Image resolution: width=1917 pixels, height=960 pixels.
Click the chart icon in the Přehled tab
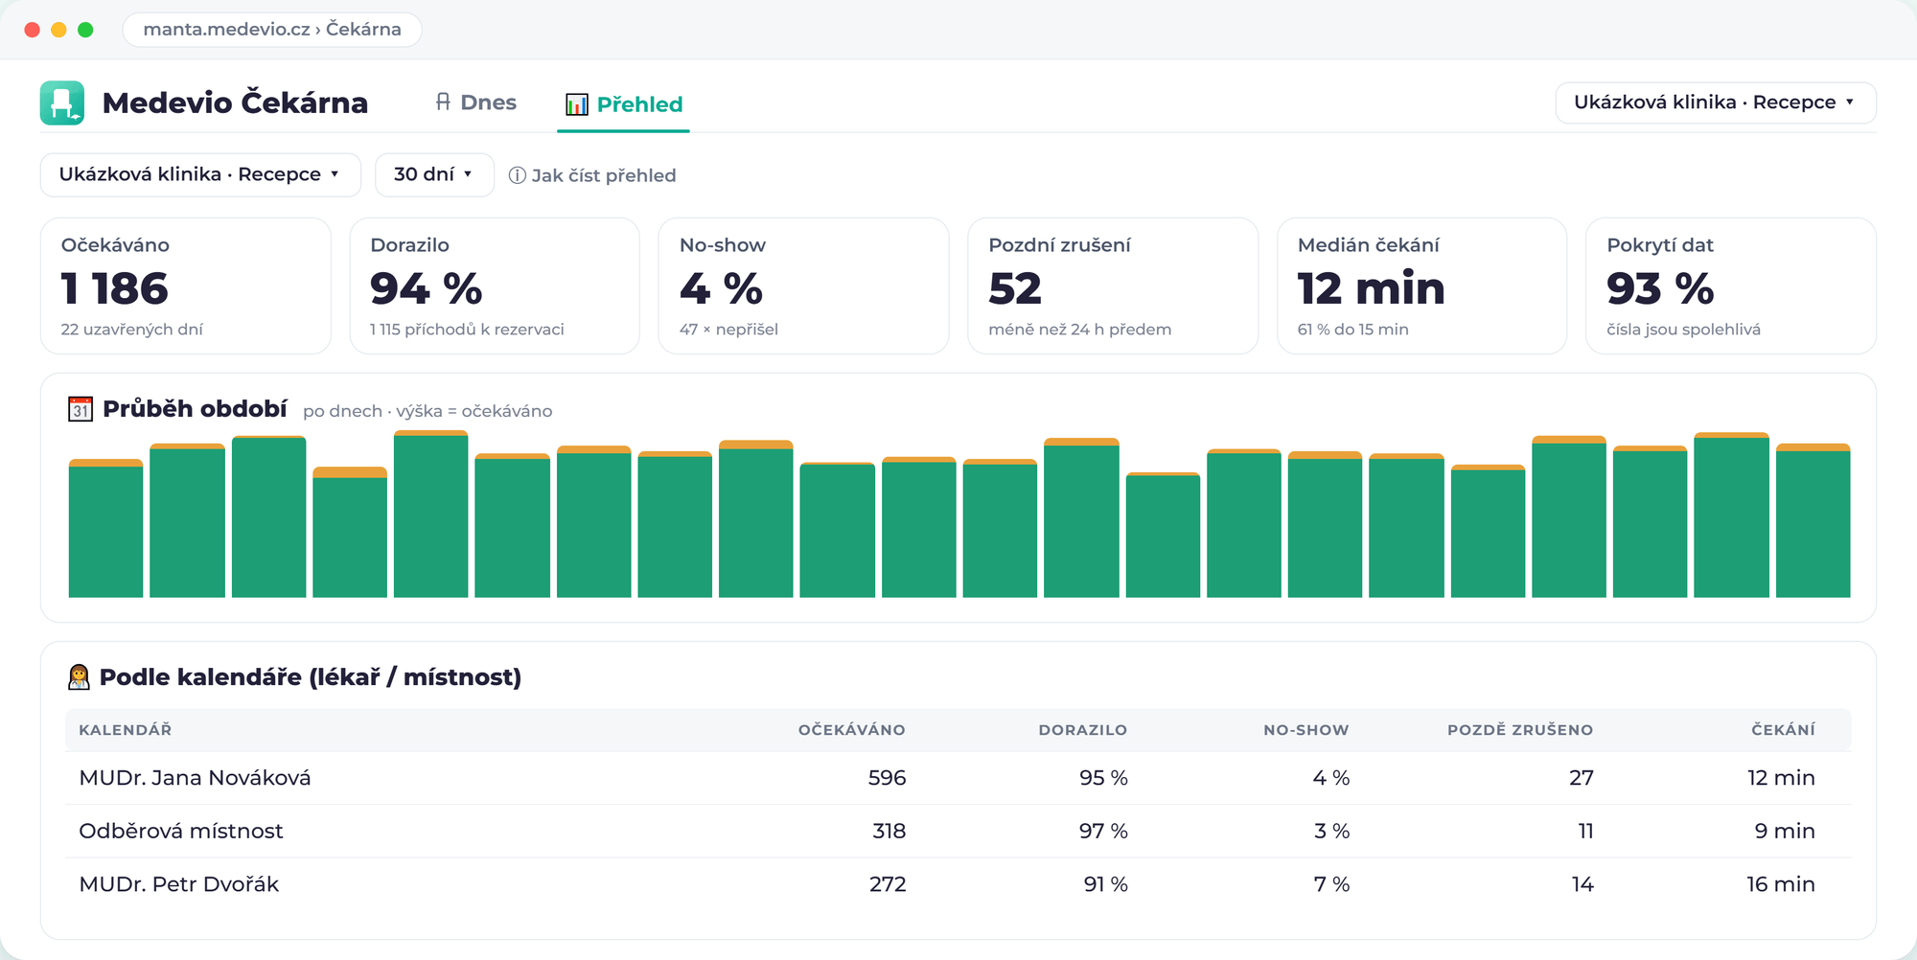[x=577, y=104]
